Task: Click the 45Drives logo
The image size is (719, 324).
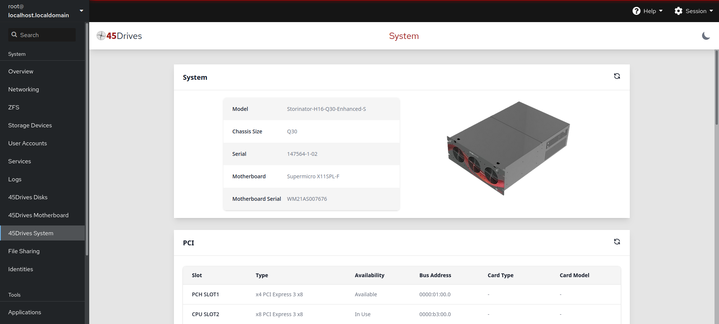Action: pyautogui.click(x=119, y=36)
